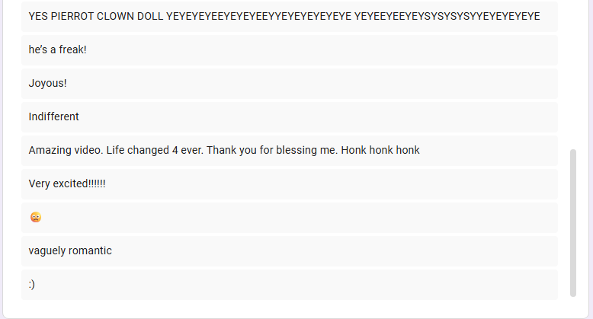Click the scrollbar track above the thumb
The height and width of the screenshot is (319, 593).
[573, 75]
